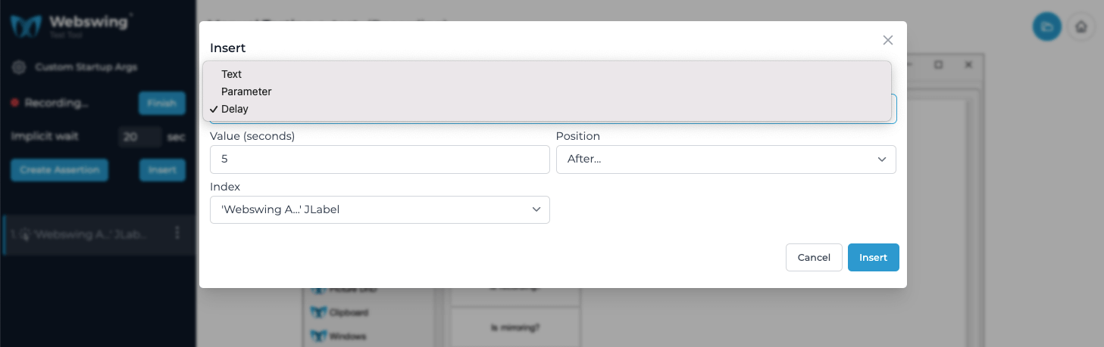Click the Value (seconds) input field
This screenshot has width=1104, height=347.
tap(380, 160)
